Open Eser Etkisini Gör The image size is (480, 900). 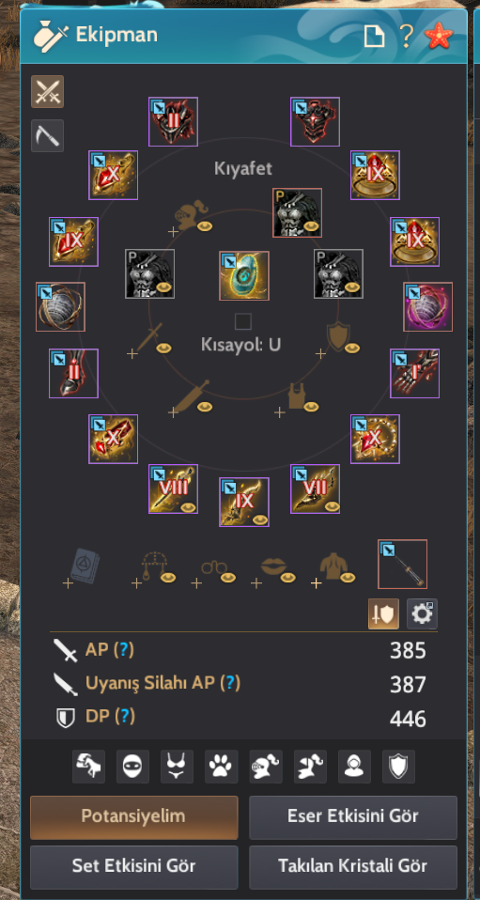[x=353, y=817]
